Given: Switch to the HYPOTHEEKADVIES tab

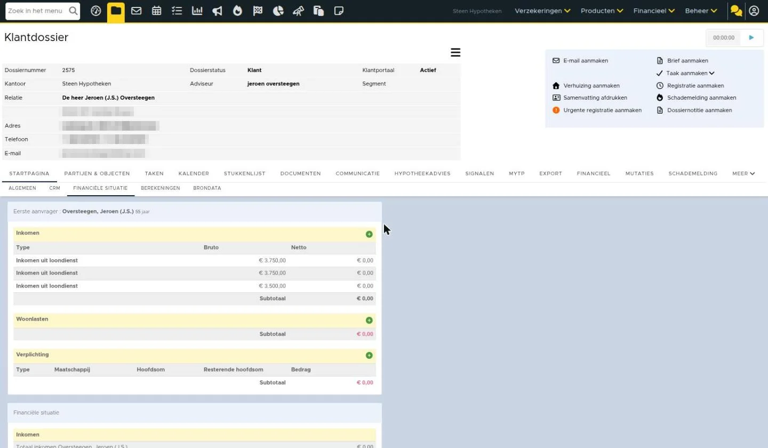Looking at the screenshot, I should [422, 173].
